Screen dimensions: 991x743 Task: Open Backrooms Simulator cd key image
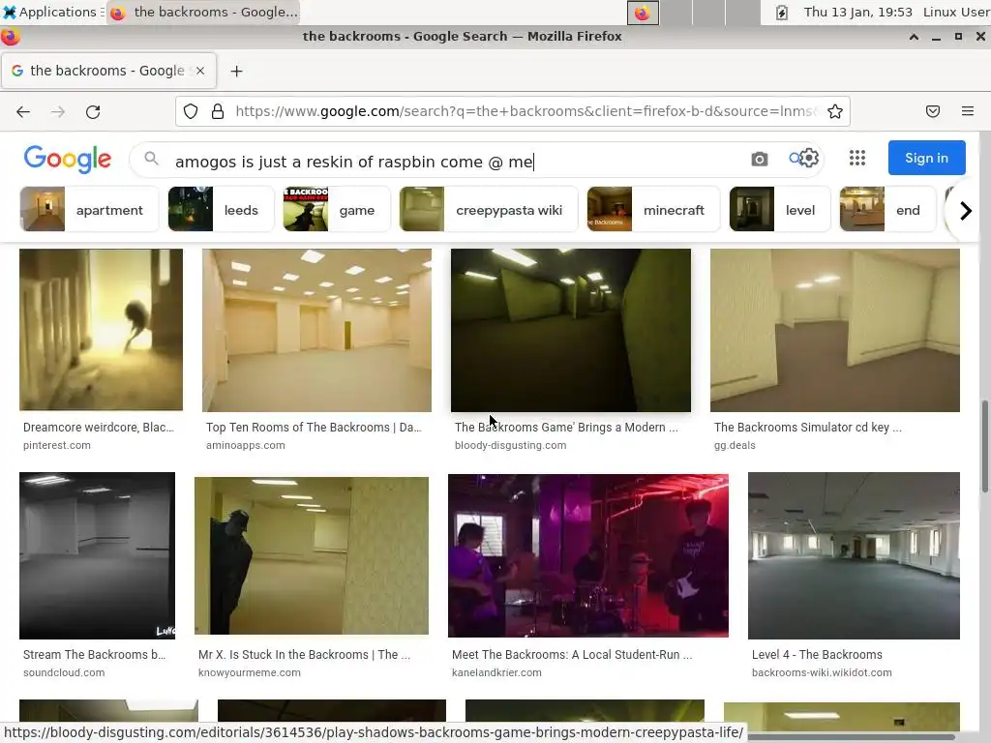pyautogui.click(x=835, y=330)
